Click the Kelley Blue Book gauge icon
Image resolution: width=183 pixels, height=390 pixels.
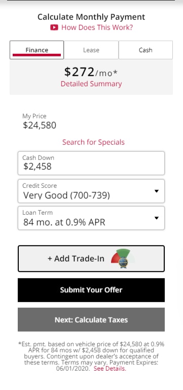123,258
